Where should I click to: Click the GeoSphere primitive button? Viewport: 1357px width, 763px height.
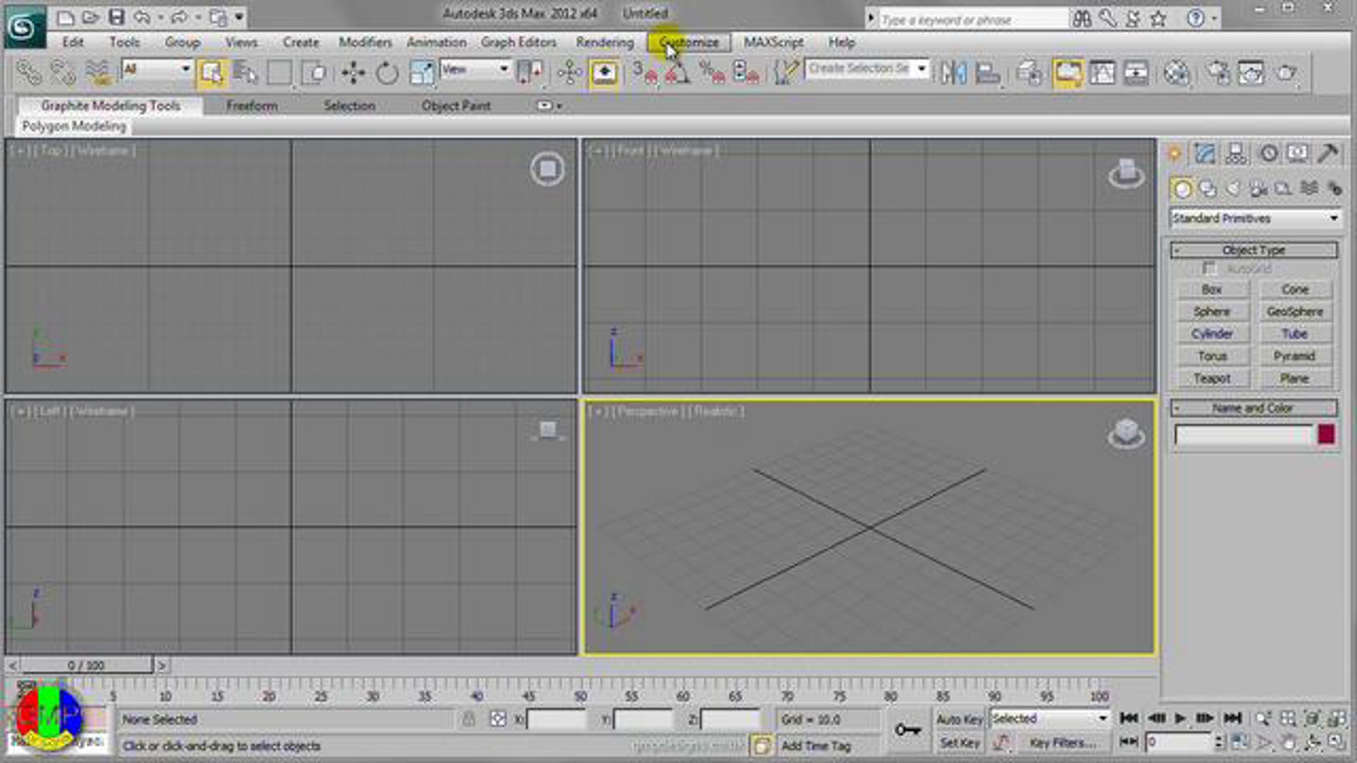pos(1295,311)
